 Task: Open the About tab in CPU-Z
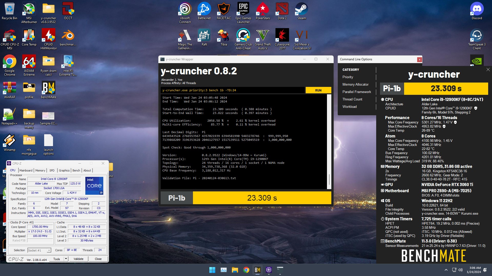coord(87,170)
